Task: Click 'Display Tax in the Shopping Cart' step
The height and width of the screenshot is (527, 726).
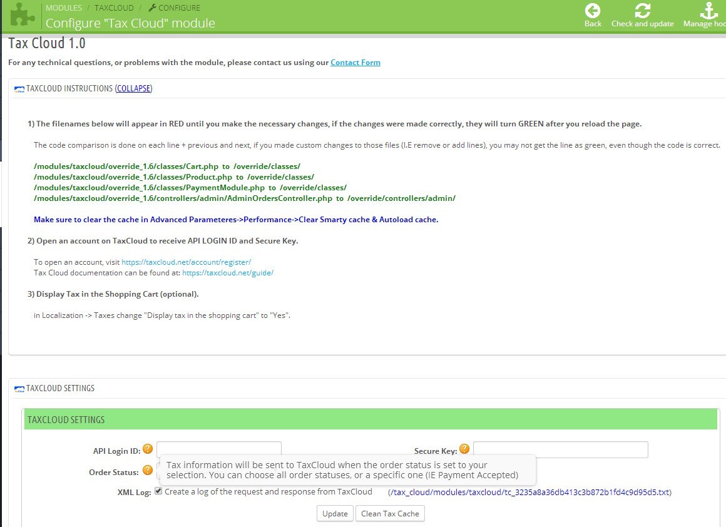Action: point(113,294)
